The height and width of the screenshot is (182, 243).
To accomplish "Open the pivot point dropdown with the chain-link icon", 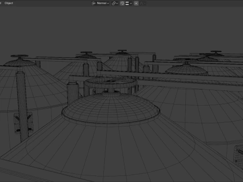I will 115,3.
